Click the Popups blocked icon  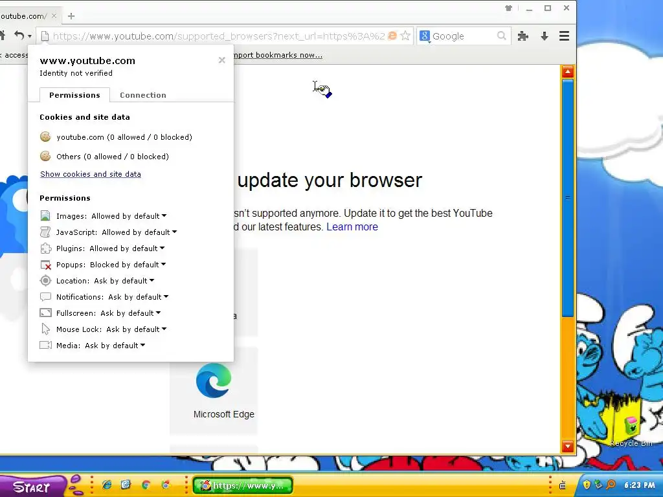pos(45,265)
